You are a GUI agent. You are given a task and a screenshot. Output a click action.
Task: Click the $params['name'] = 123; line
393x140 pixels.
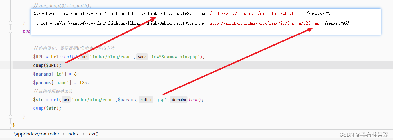pyautogui.click(x=61, y=82)
